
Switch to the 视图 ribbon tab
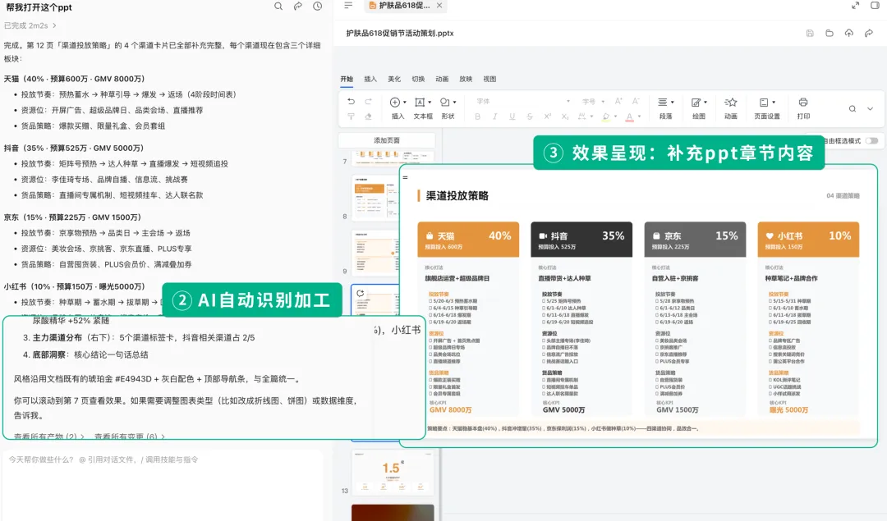(x=489, y=79)
